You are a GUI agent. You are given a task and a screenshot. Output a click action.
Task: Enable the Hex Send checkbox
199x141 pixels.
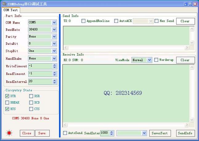pos(156,21)
